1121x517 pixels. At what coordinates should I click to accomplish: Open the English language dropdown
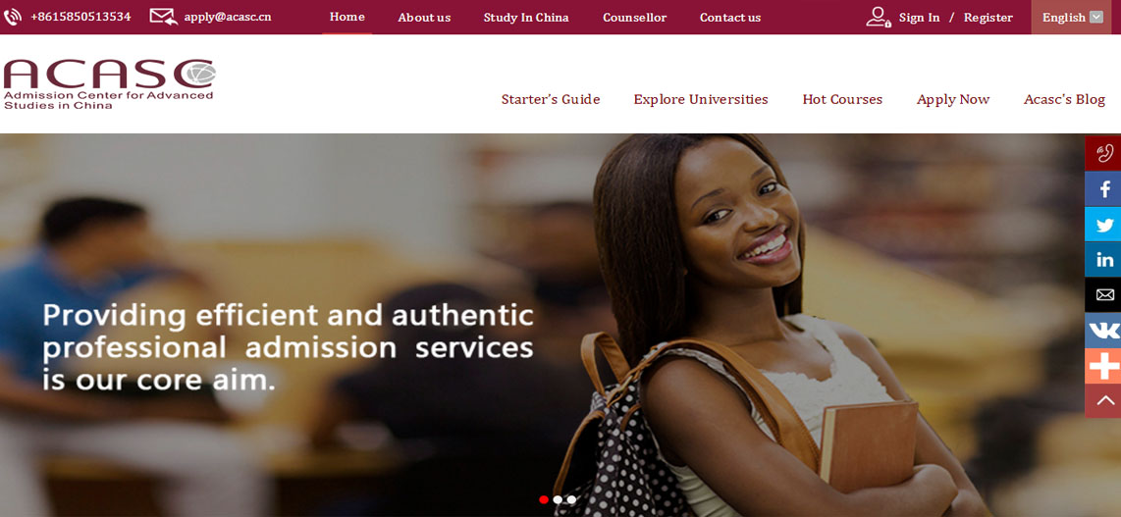point(1072,17)
